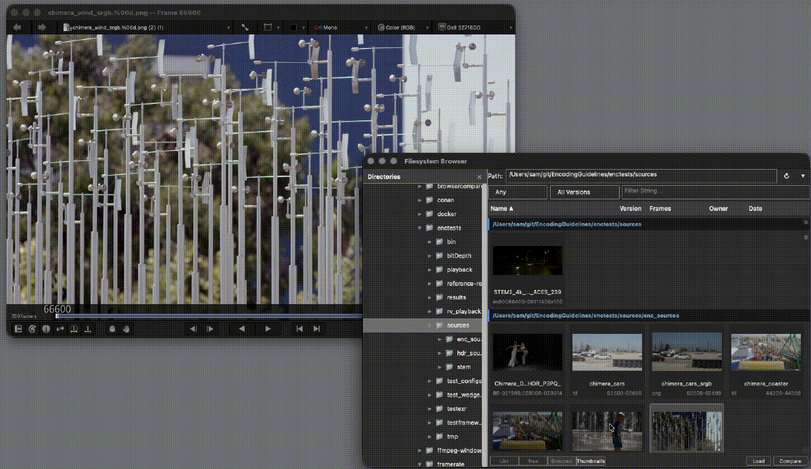
Task: Switch to the List view tab
Action: coord(503,461)
